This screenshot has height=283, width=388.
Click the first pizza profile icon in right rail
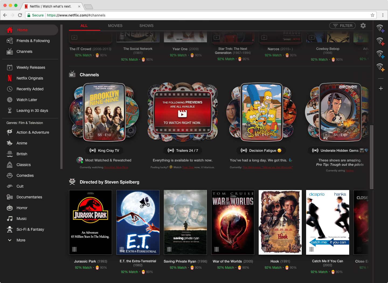pos(380,28)
